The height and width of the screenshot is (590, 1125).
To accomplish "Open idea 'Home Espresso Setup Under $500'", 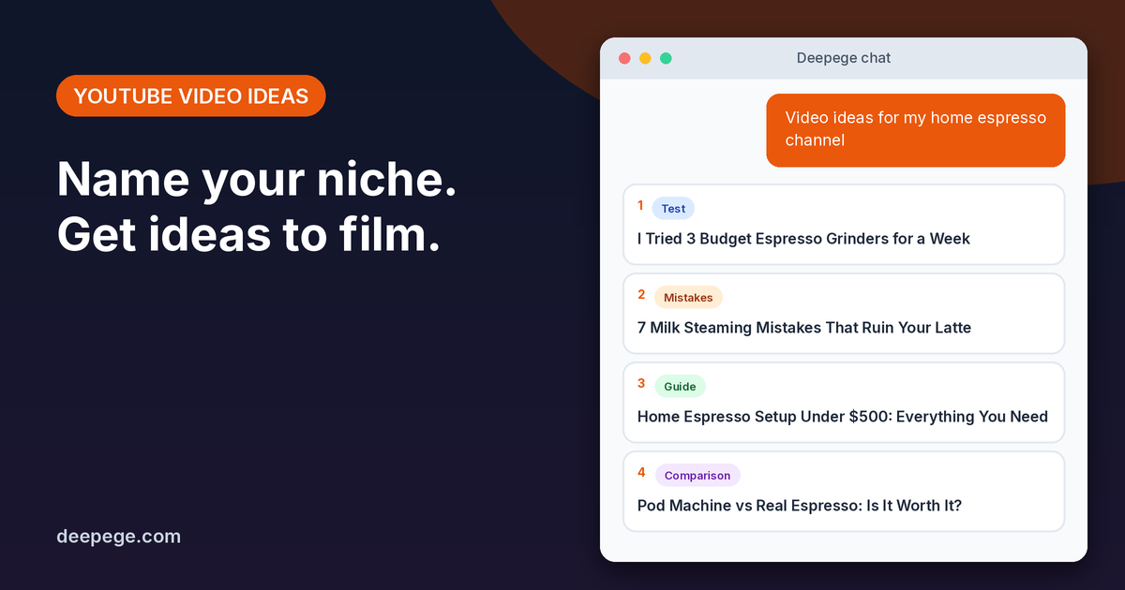I will point(844,403).
